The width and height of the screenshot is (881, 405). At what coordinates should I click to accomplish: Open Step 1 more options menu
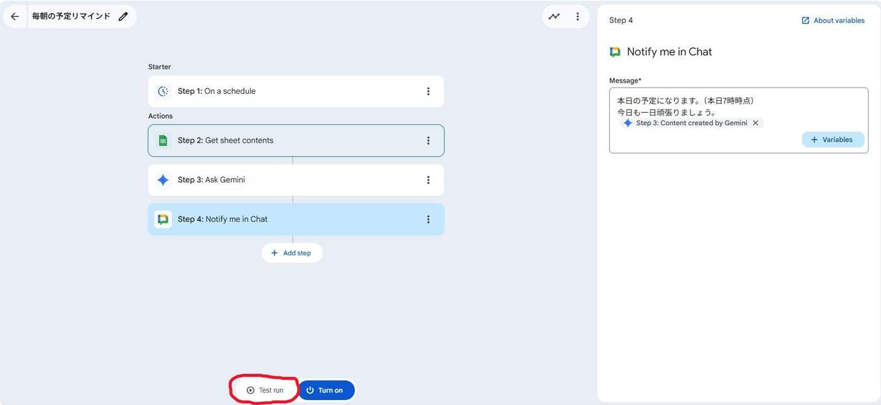[428, 91]
